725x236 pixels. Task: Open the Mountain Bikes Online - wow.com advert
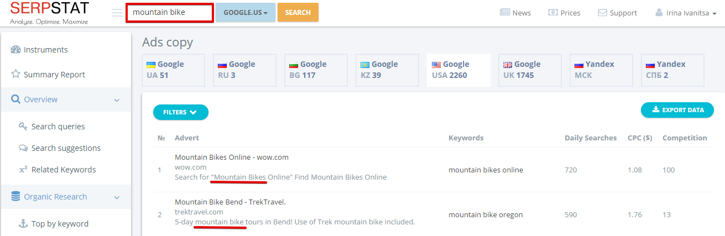point(232,157)
